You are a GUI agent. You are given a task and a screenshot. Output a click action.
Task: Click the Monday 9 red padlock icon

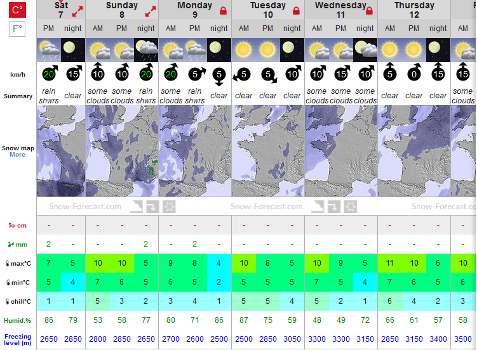click(224, 11)
